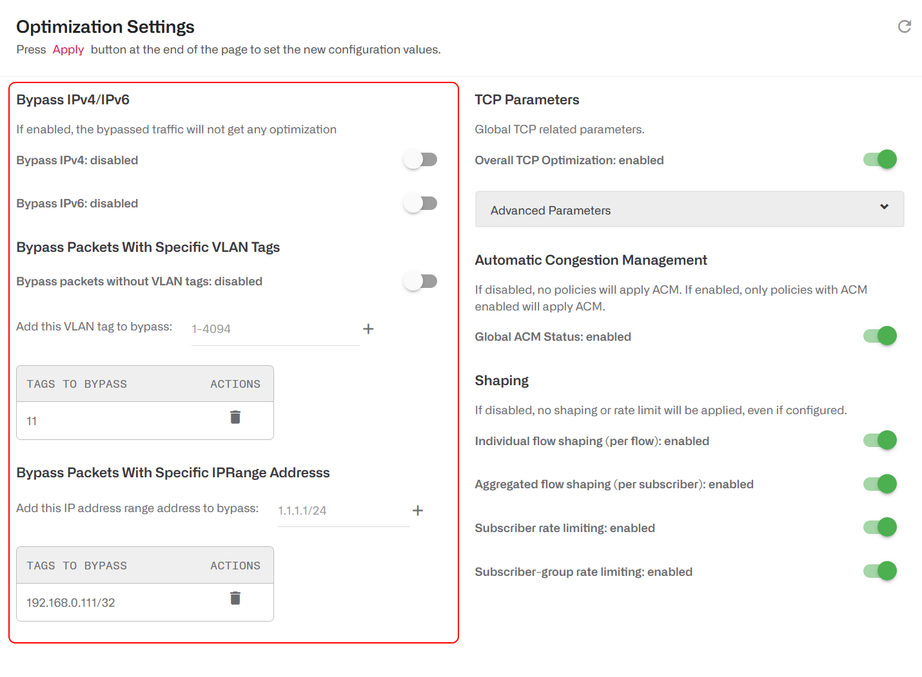Disable Global ACM Status
Viewport: 922px width, 677px height.
click(x=879, y=336)
